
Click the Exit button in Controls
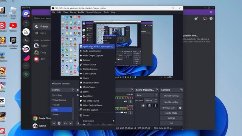(x=171, y=123)
